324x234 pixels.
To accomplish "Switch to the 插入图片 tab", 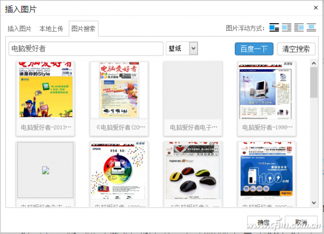I will point(19,29).
